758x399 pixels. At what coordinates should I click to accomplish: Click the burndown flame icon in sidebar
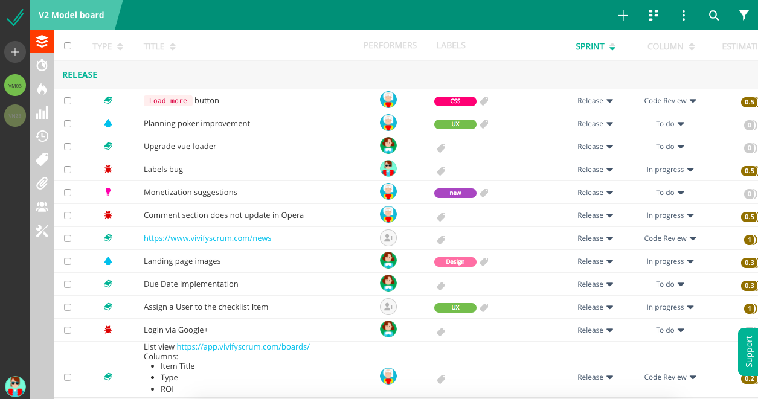pos(42,89)
